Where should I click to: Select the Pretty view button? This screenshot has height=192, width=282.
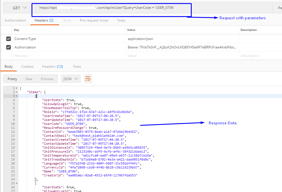(12, 79)
